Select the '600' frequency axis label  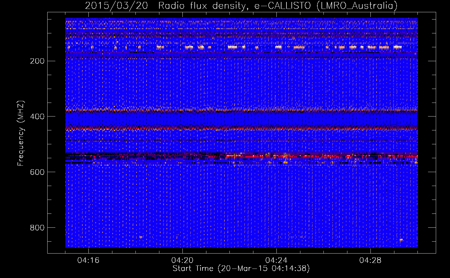pos(37,172)
